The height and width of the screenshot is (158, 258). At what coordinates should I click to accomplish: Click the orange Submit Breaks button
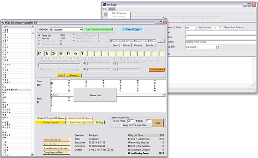157,69
